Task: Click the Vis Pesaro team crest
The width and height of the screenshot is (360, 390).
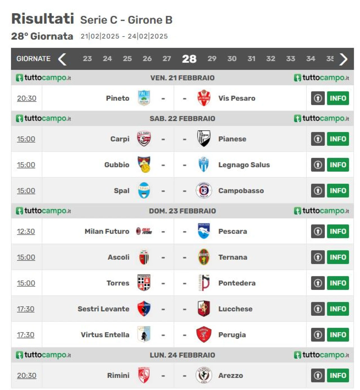Action: point(204,98)
